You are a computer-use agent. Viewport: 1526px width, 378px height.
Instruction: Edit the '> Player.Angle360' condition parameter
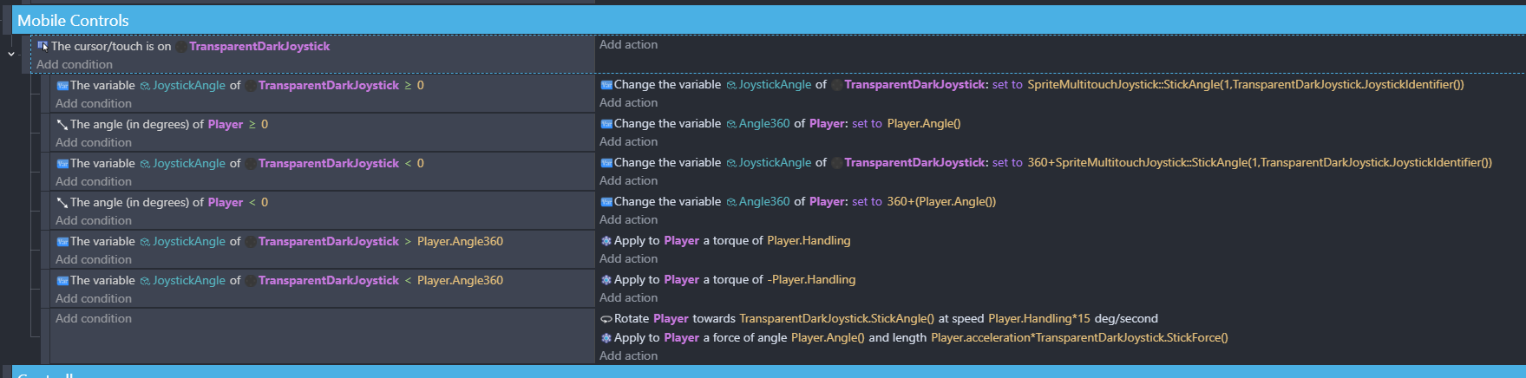point(460,242)
